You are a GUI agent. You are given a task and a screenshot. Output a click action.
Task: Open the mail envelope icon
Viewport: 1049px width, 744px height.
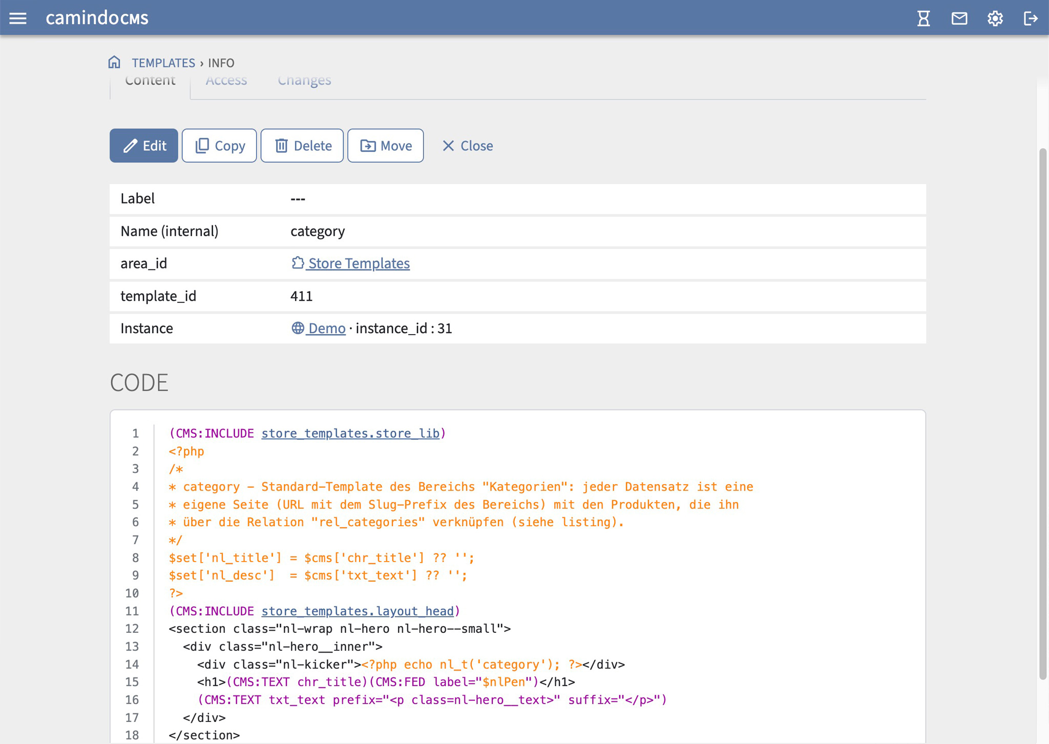959,18
